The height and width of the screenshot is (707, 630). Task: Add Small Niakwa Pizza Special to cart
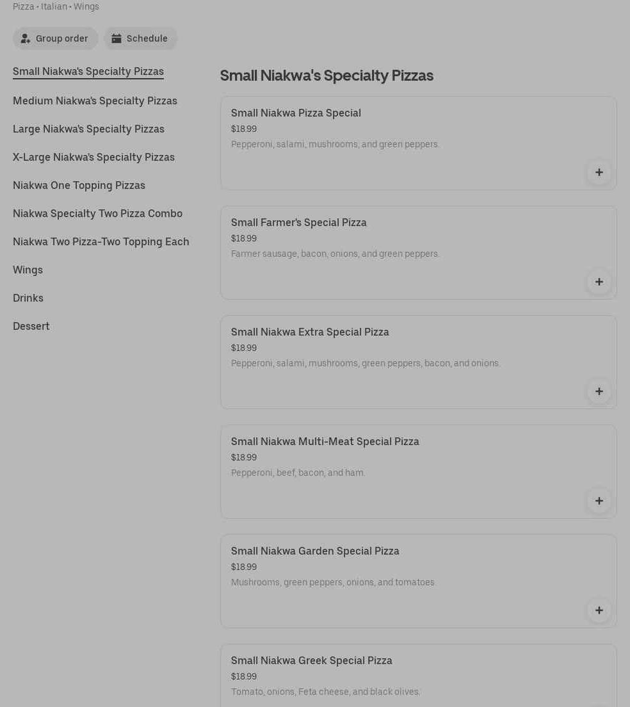coord(599,172)
